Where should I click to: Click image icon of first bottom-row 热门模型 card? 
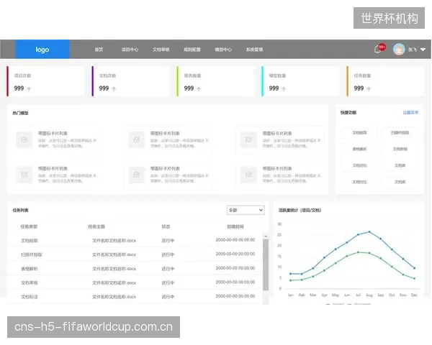pyautogui.click(x=24, y=175)
